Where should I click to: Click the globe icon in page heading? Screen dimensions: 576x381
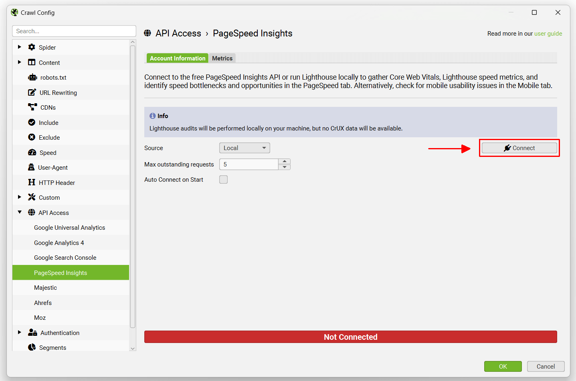click(148, 33)
